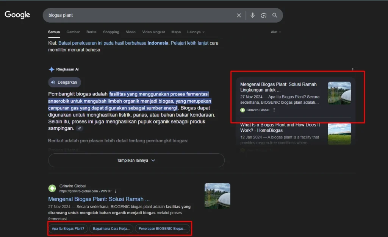
Task: Open Google Lens image search icon
Action: point(264,16)
